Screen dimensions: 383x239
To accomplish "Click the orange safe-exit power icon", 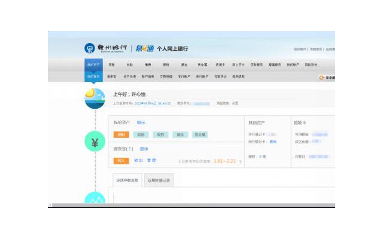I will (322, 78).
